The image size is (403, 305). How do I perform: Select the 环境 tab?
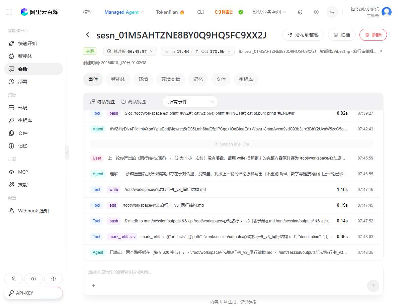coord(143,79)
